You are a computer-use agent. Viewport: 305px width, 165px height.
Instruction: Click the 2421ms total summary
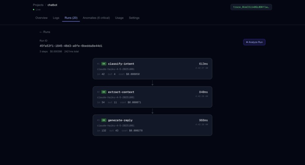pos(72,51)
